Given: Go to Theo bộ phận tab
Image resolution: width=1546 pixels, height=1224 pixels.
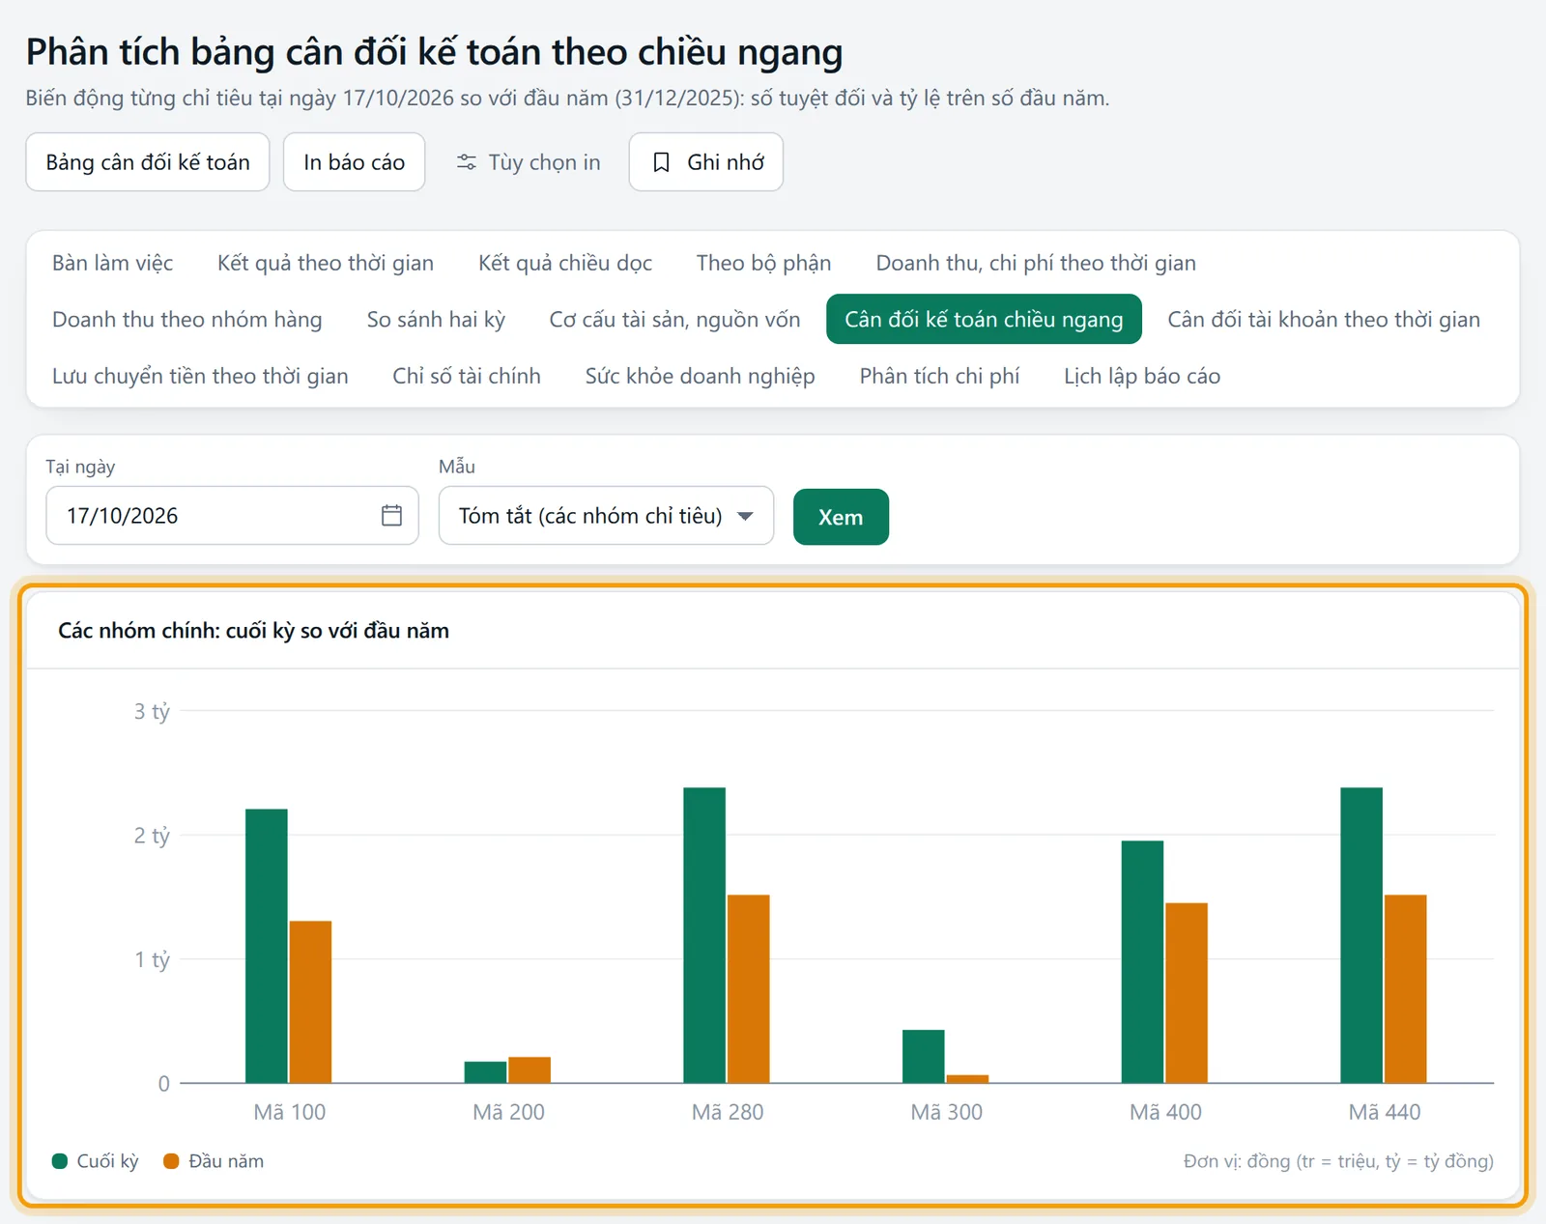Looking at the screenshot, I should pyautogui.click(x=763, y=263).
